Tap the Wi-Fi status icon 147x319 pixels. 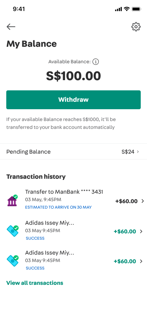pos(127,9)
